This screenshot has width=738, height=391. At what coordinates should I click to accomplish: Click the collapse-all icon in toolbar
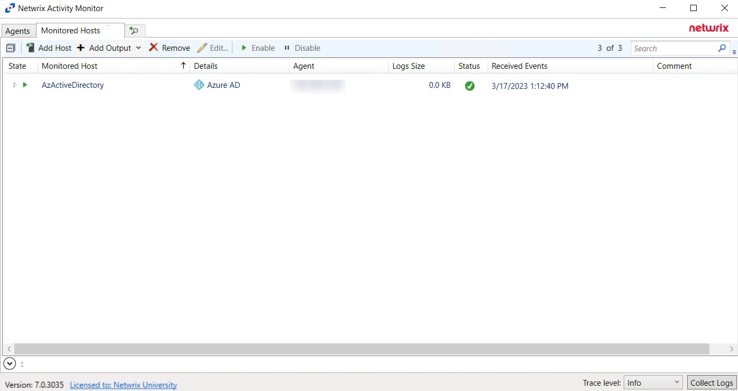11,48
